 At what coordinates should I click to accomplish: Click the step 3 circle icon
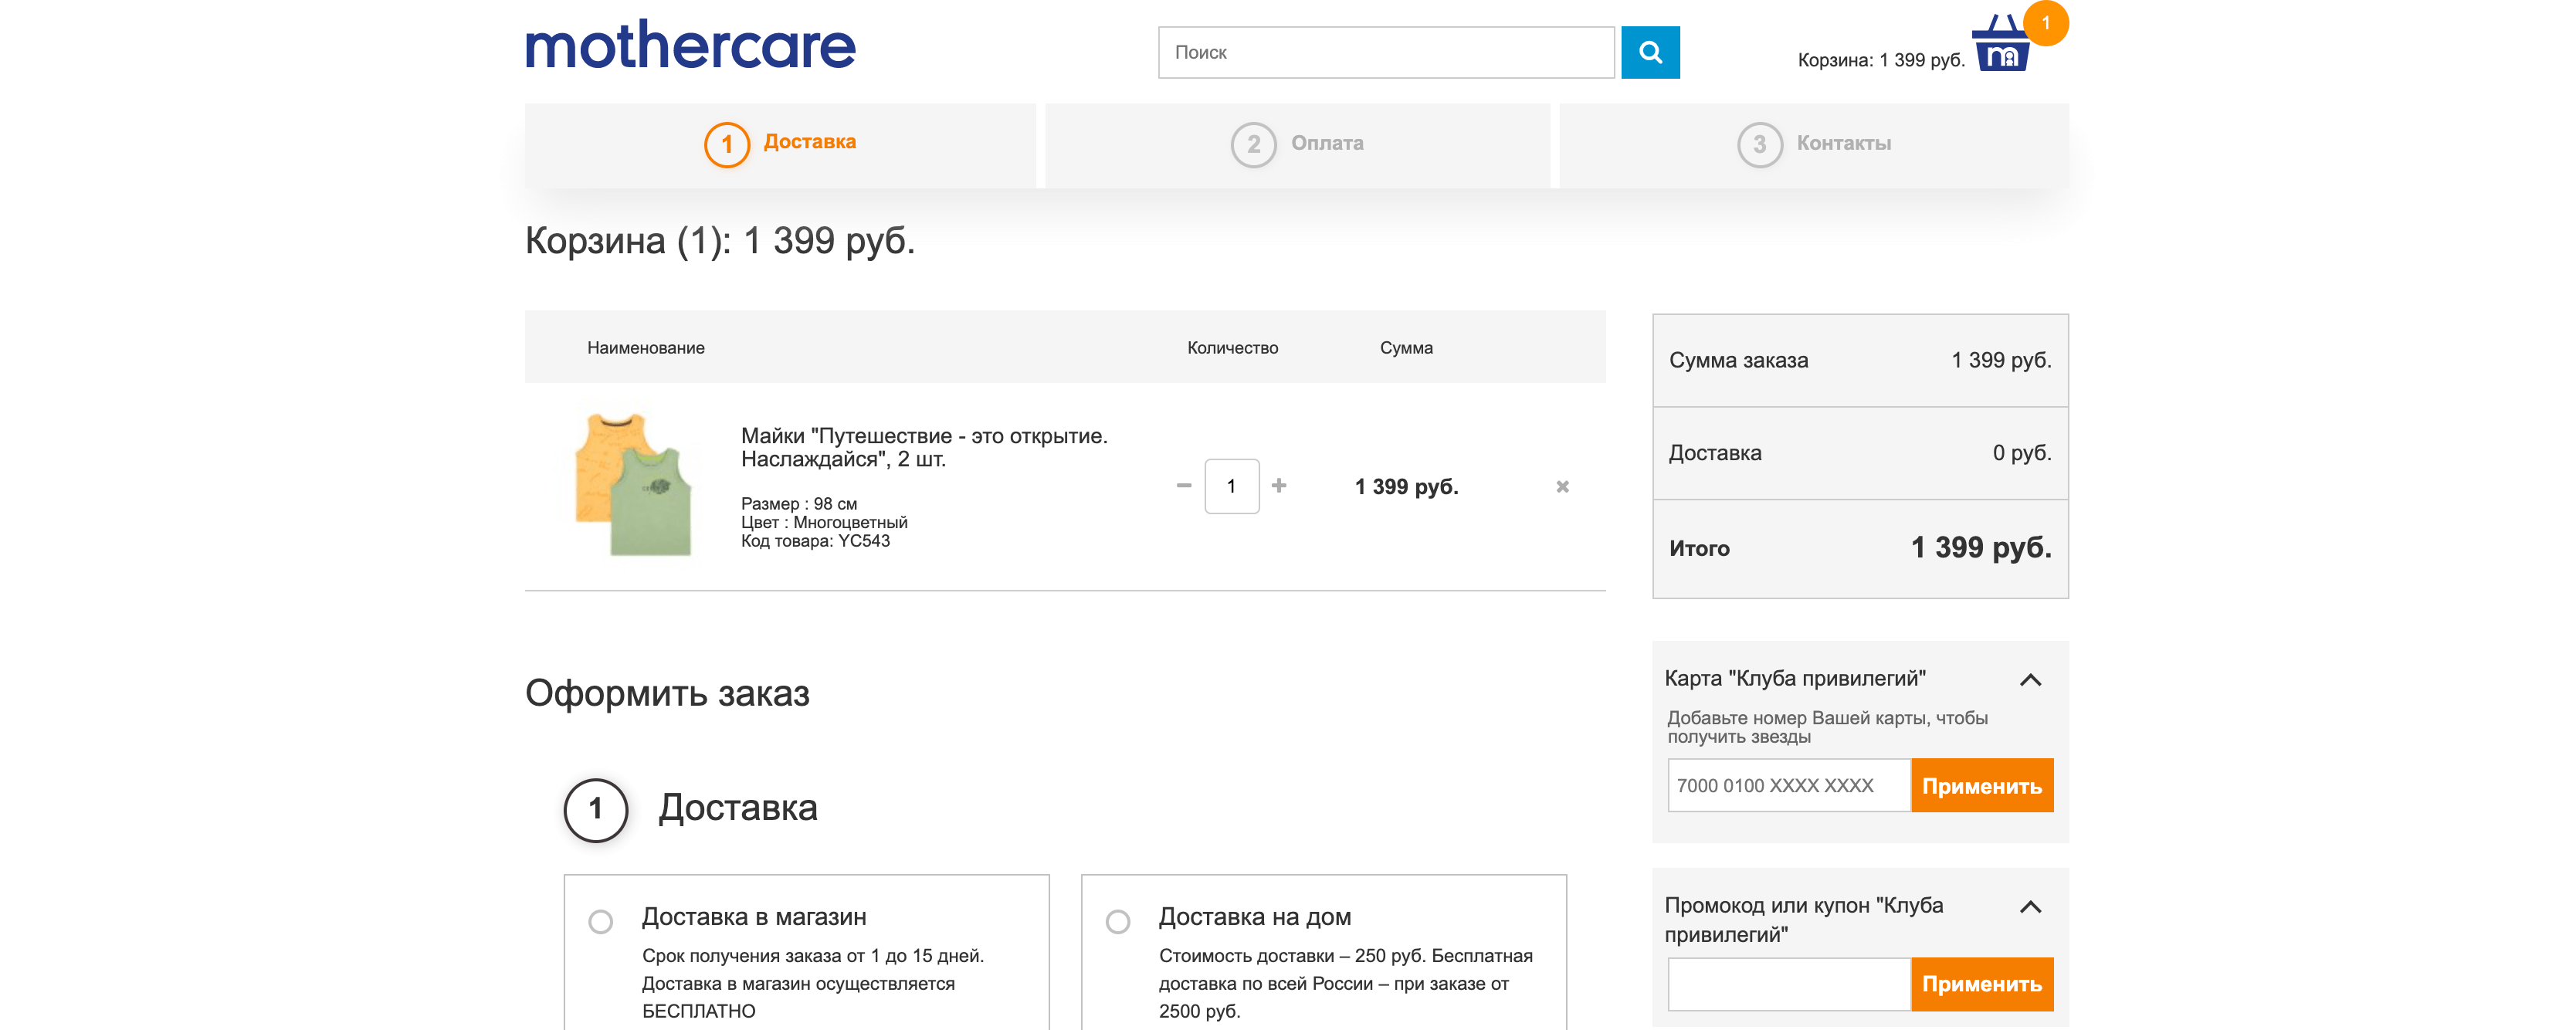click(x=1759, y=144)
